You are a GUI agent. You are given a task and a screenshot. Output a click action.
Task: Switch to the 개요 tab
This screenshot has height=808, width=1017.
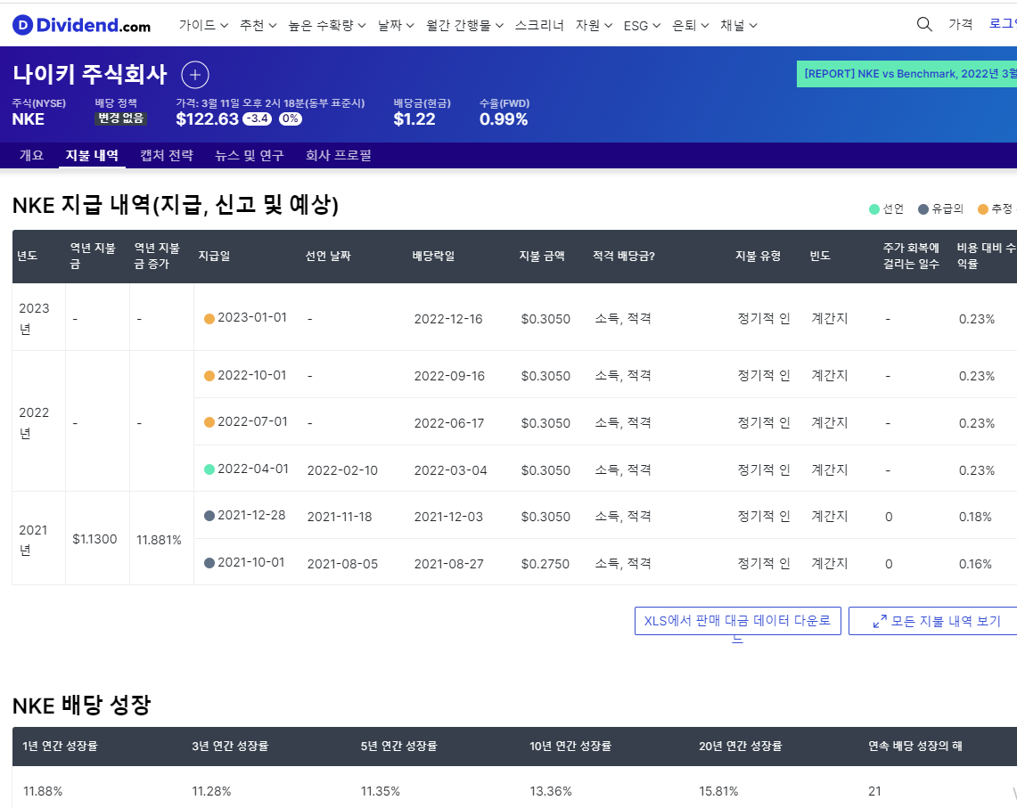tap(31, 156)
